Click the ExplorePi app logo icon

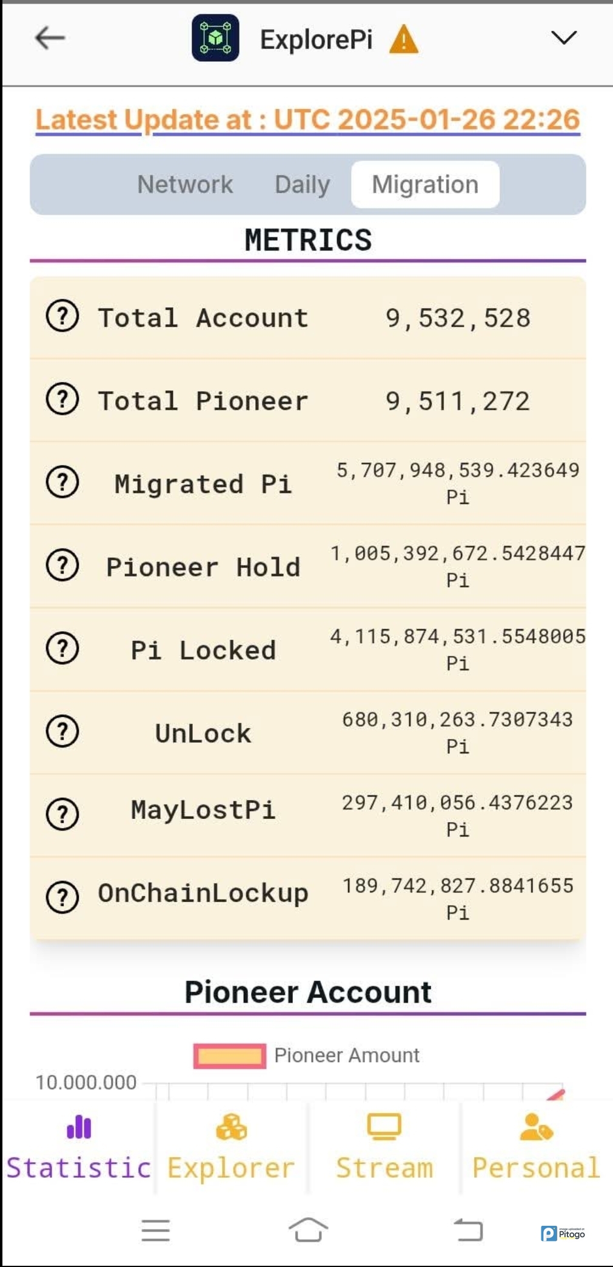click(215, 38)
